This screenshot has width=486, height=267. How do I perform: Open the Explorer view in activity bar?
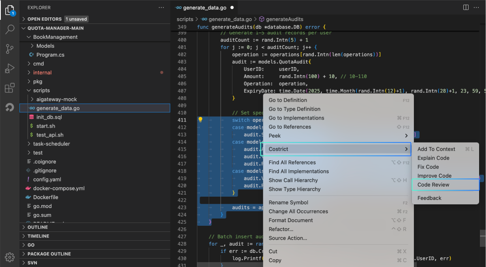[10, 10]
